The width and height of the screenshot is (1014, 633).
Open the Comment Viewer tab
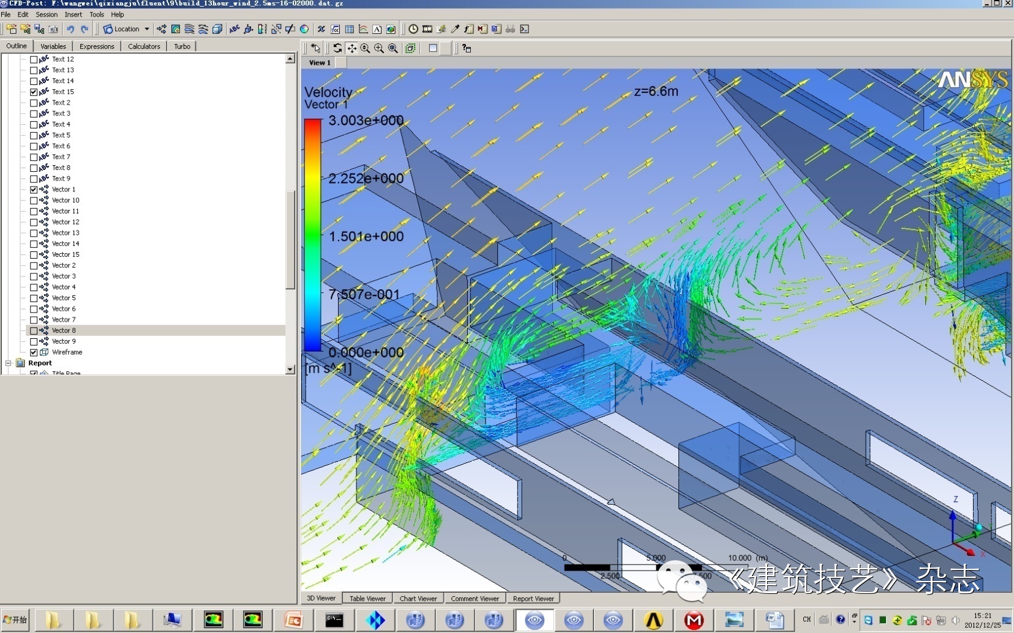pyautogui.click(x=475, y=599)
